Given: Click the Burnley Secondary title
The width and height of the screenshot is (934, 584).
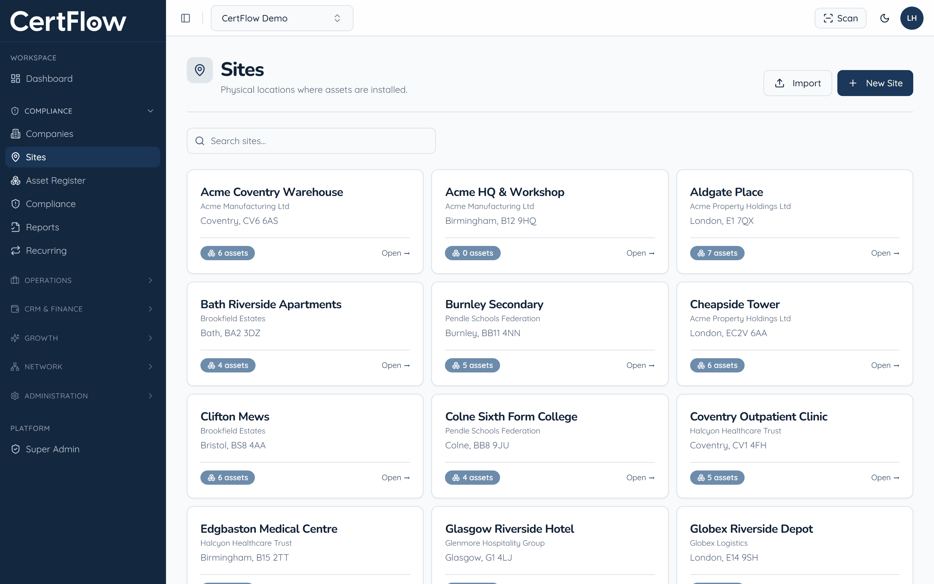Looking at the screenshot, I should coord(494,304).
